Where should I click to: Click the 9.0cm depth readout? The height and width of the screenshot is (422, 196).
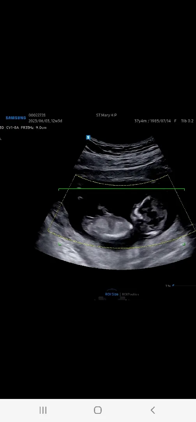click(x=41, y=127)
